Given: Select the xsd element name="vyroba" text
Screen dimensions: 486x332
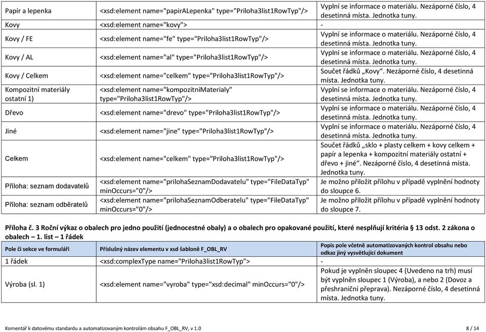Looking at the screenshot, I should (202, 284).
